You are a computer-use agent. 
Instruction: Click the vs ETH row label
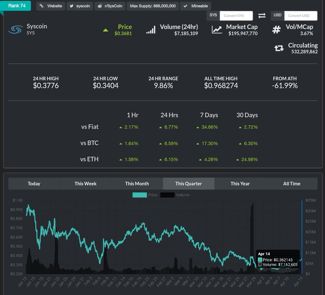click(89, 159)
